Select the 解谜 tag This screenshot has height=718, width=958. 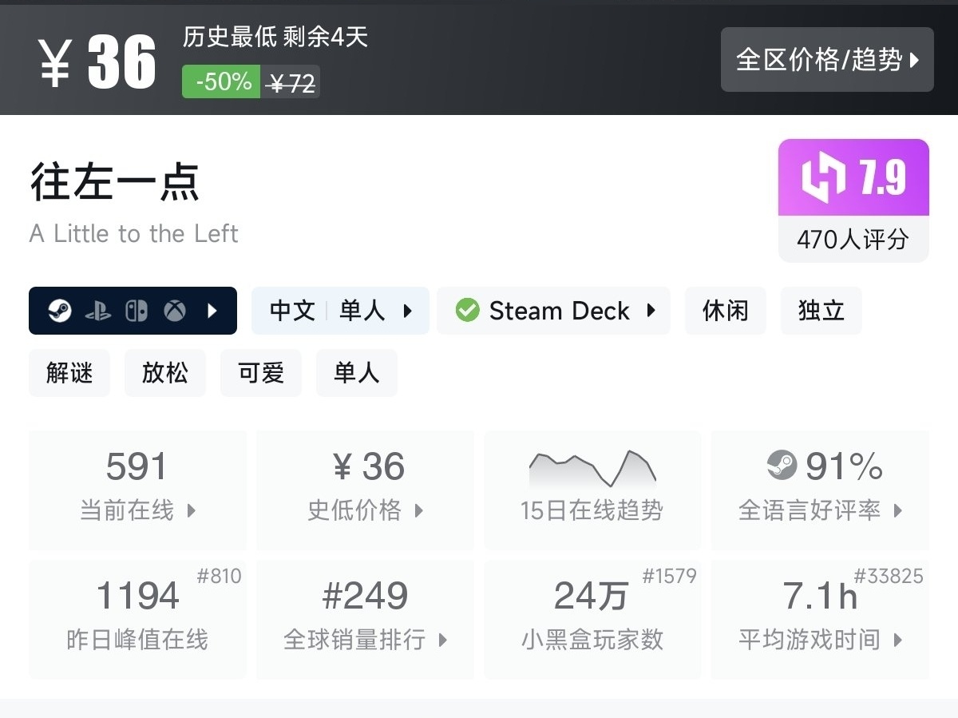pyautogui.click(x=69, y=373)
